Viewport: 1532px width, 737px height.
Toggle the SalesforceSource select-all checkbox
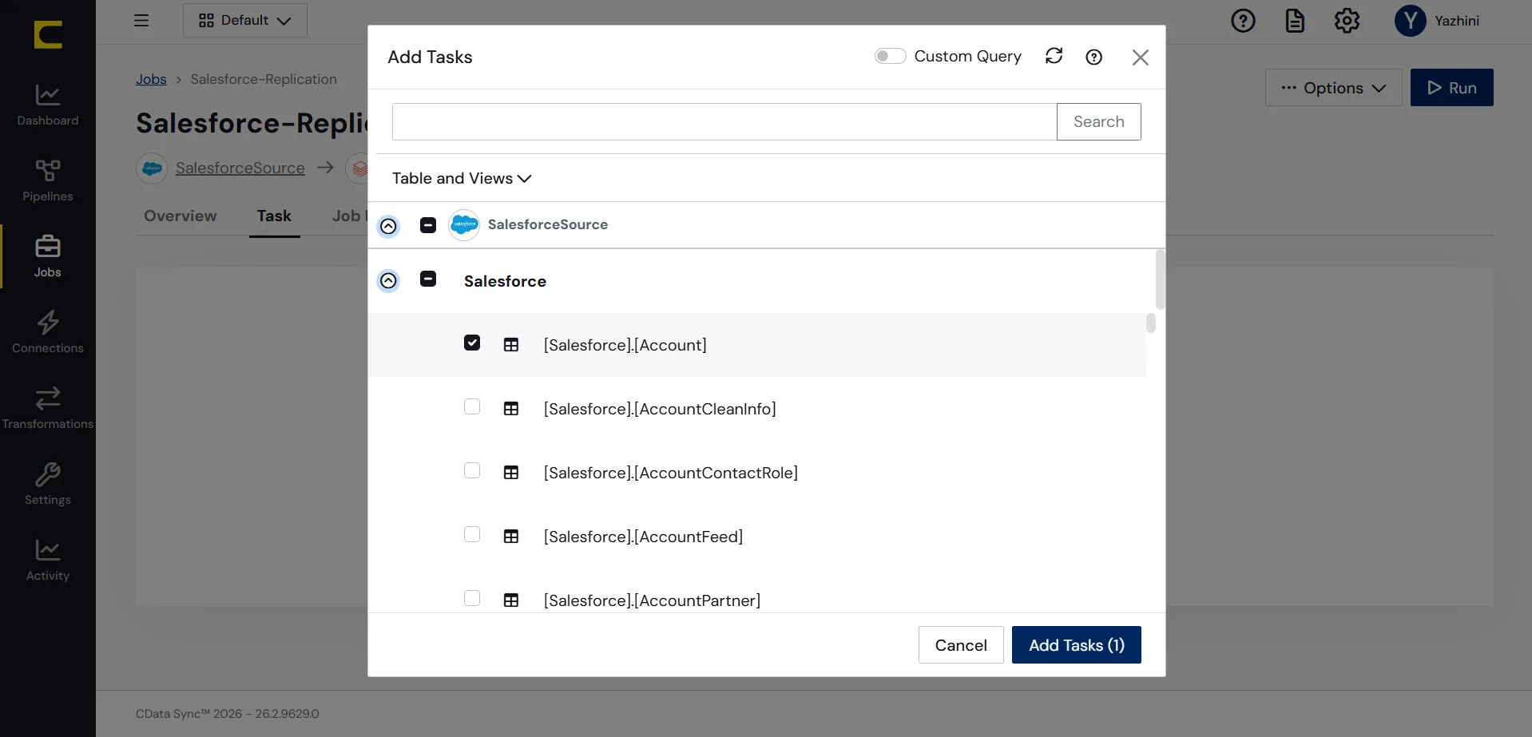(428, 225)
